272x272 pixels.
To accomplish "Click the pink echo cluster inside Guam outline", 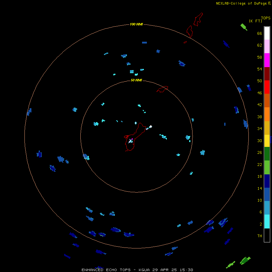I will (x=131, y=141).
